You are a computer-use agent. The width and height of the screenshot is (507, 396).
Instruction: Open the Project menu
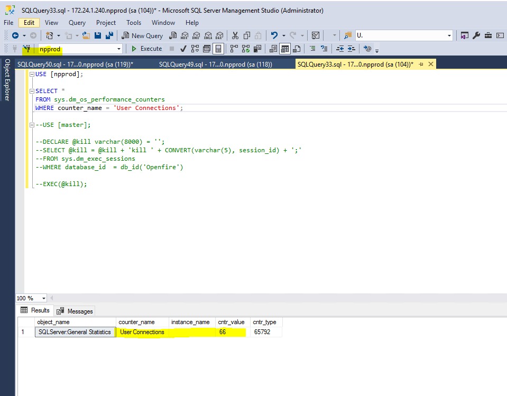(106, 23)
